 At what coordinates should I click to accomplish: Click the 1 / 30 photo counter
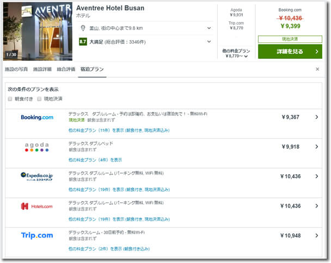(x=11, y=54)
